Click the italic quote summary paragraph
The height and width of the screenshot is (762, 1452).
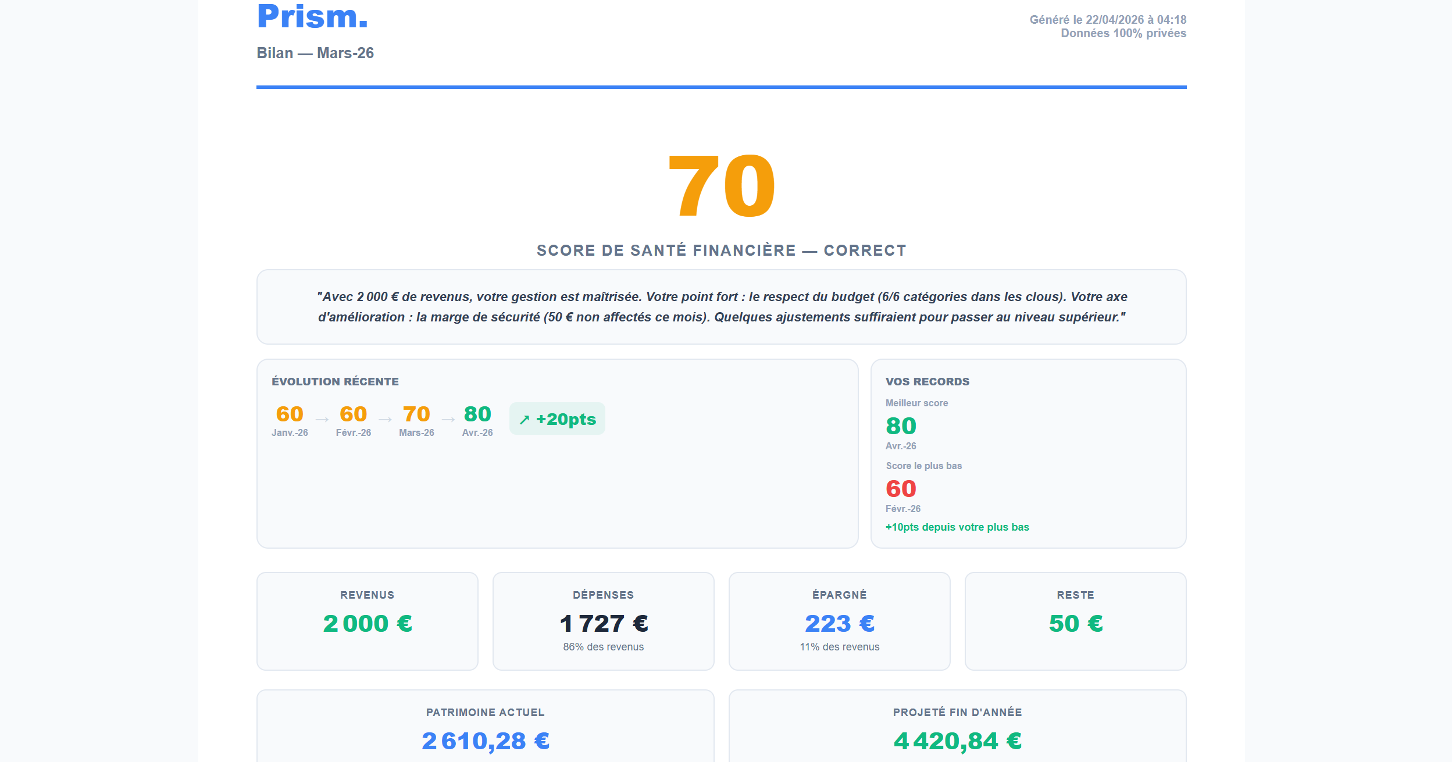[x=722, y=307]
